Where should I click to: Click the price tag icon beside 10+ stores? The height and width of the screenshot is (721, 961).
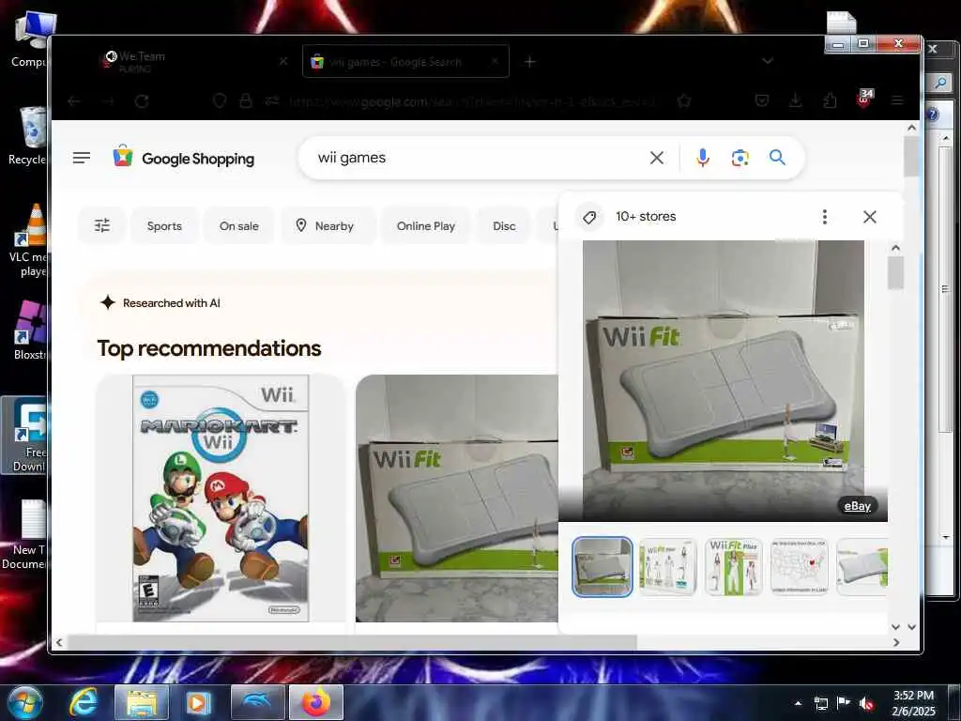coord(589,217)
